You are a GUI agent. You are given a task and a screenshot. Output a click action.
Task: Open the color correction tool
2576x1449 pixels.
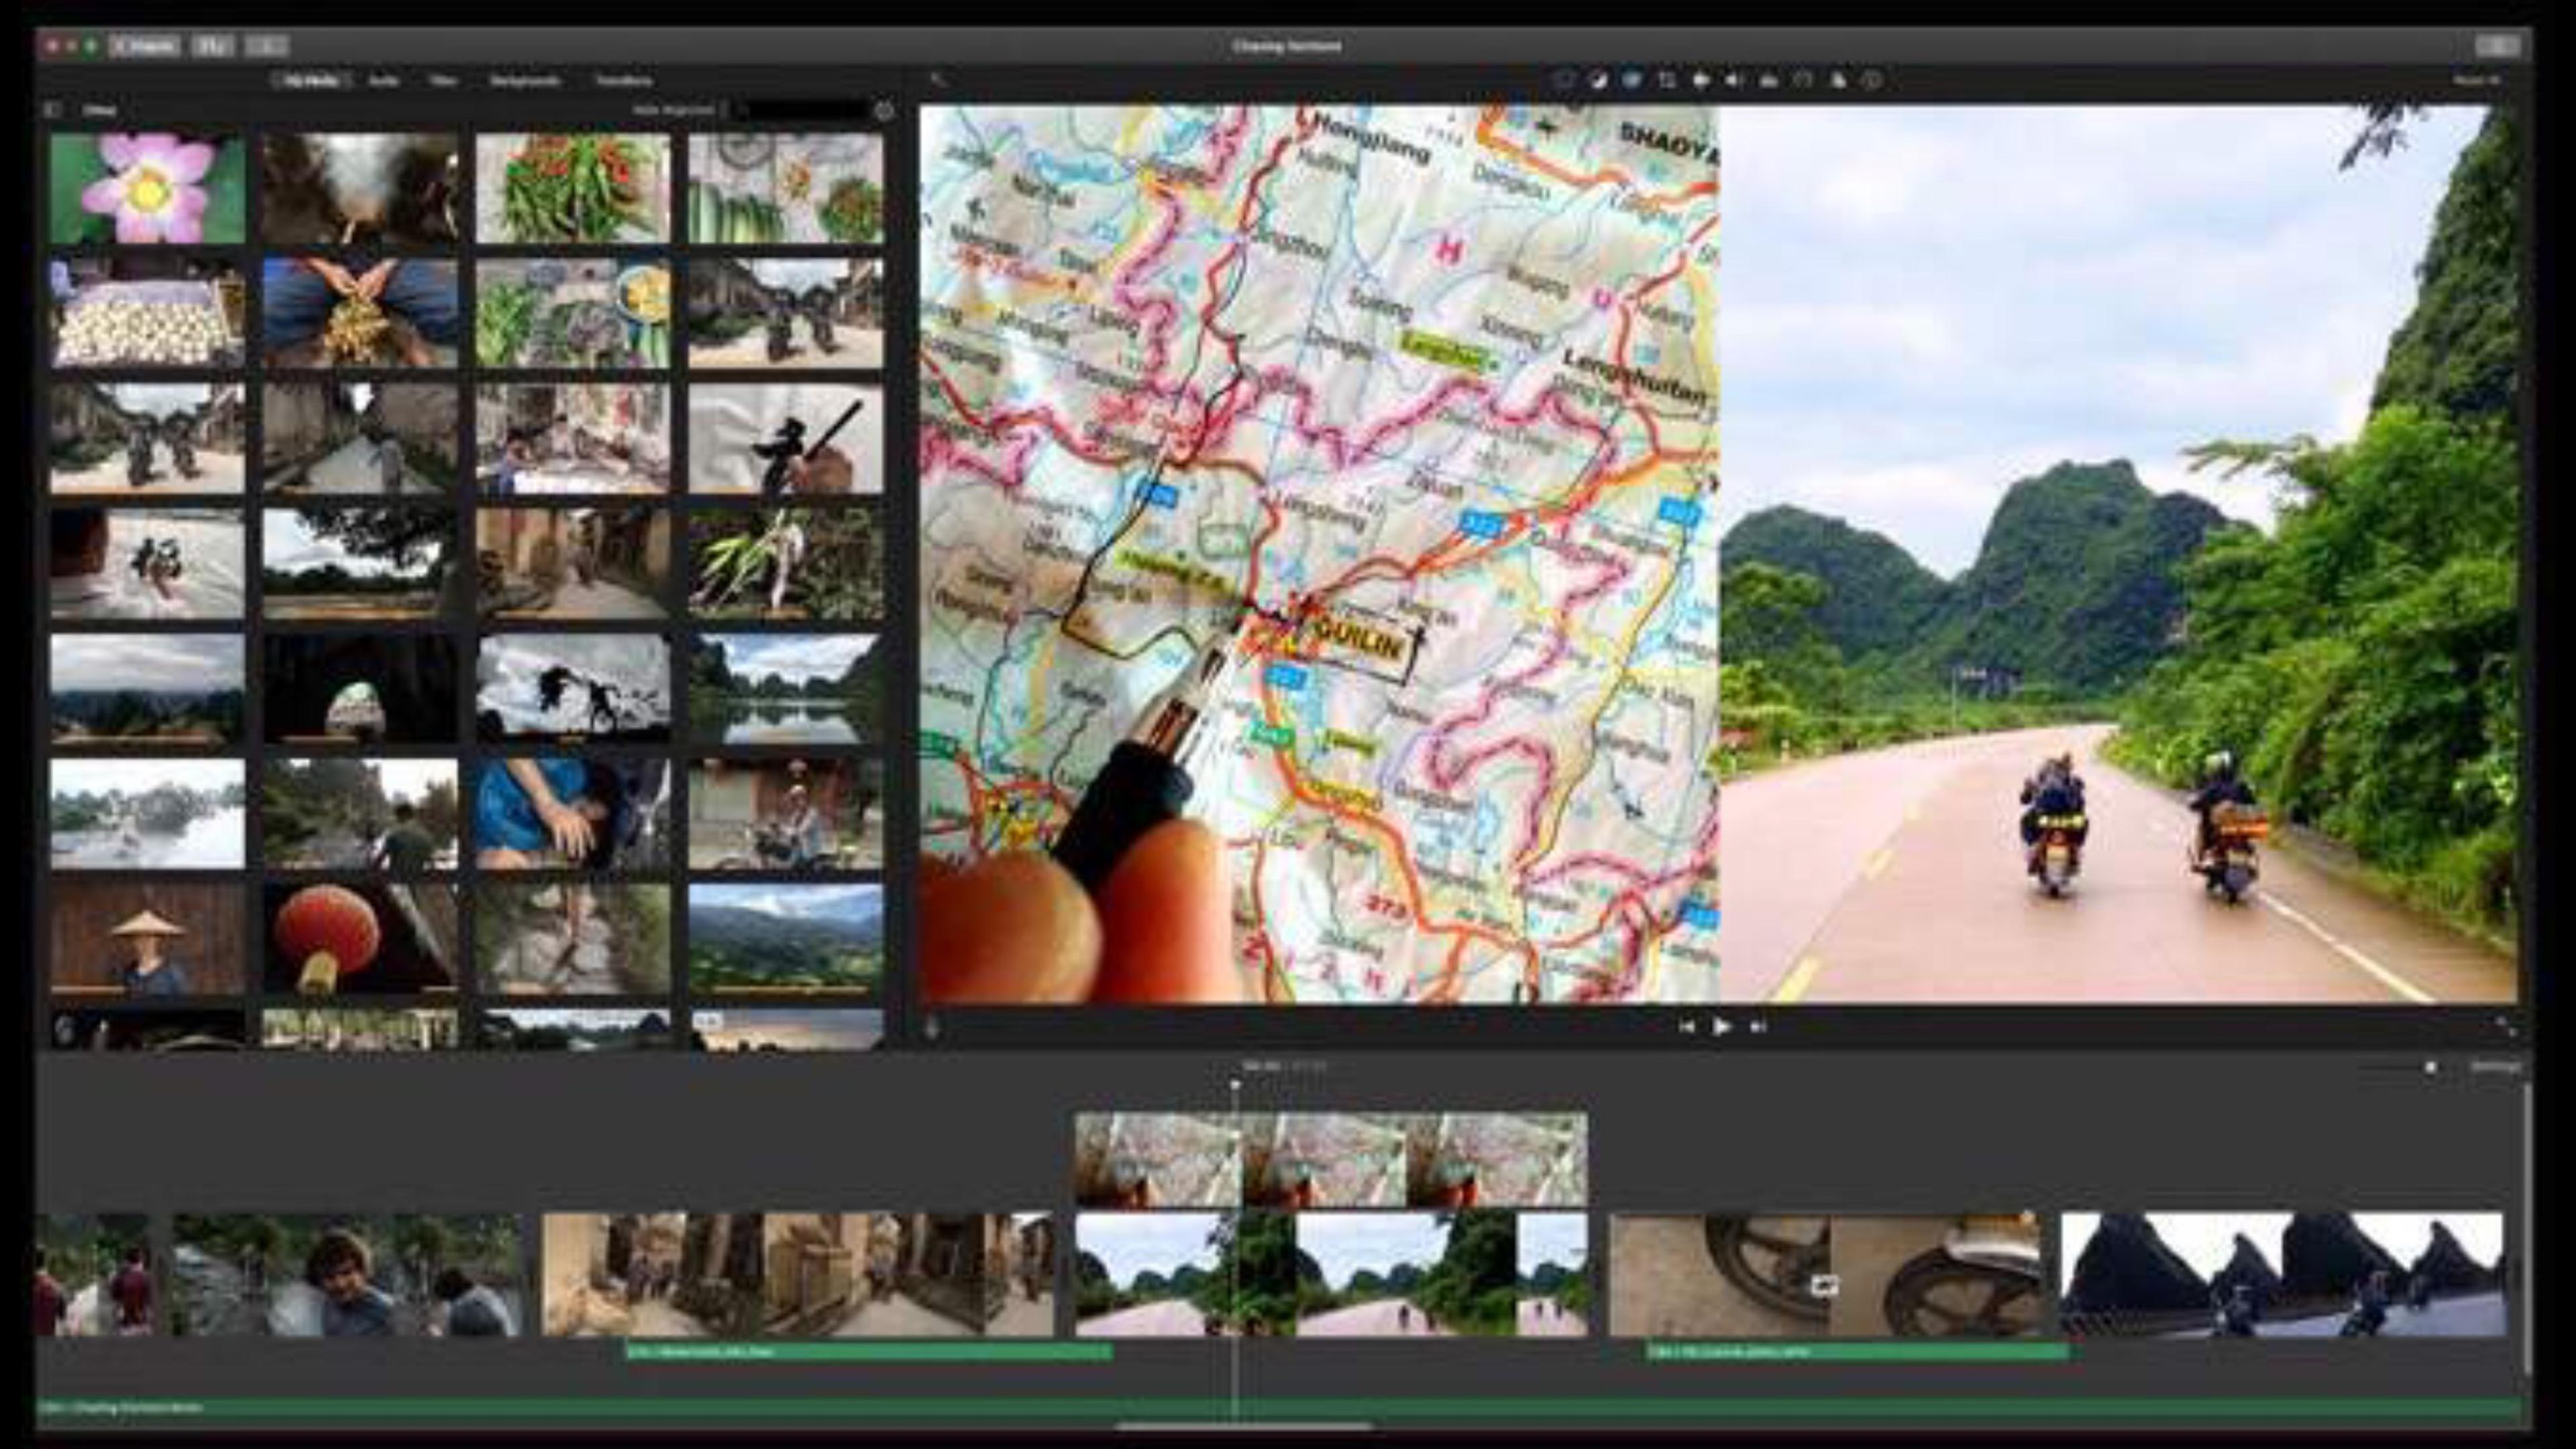click(x=1631, y=80)
